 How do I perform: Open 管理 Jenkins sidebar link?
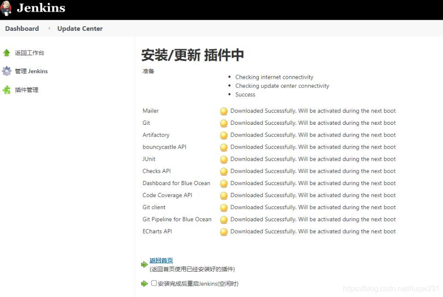[x=31, y=71]
